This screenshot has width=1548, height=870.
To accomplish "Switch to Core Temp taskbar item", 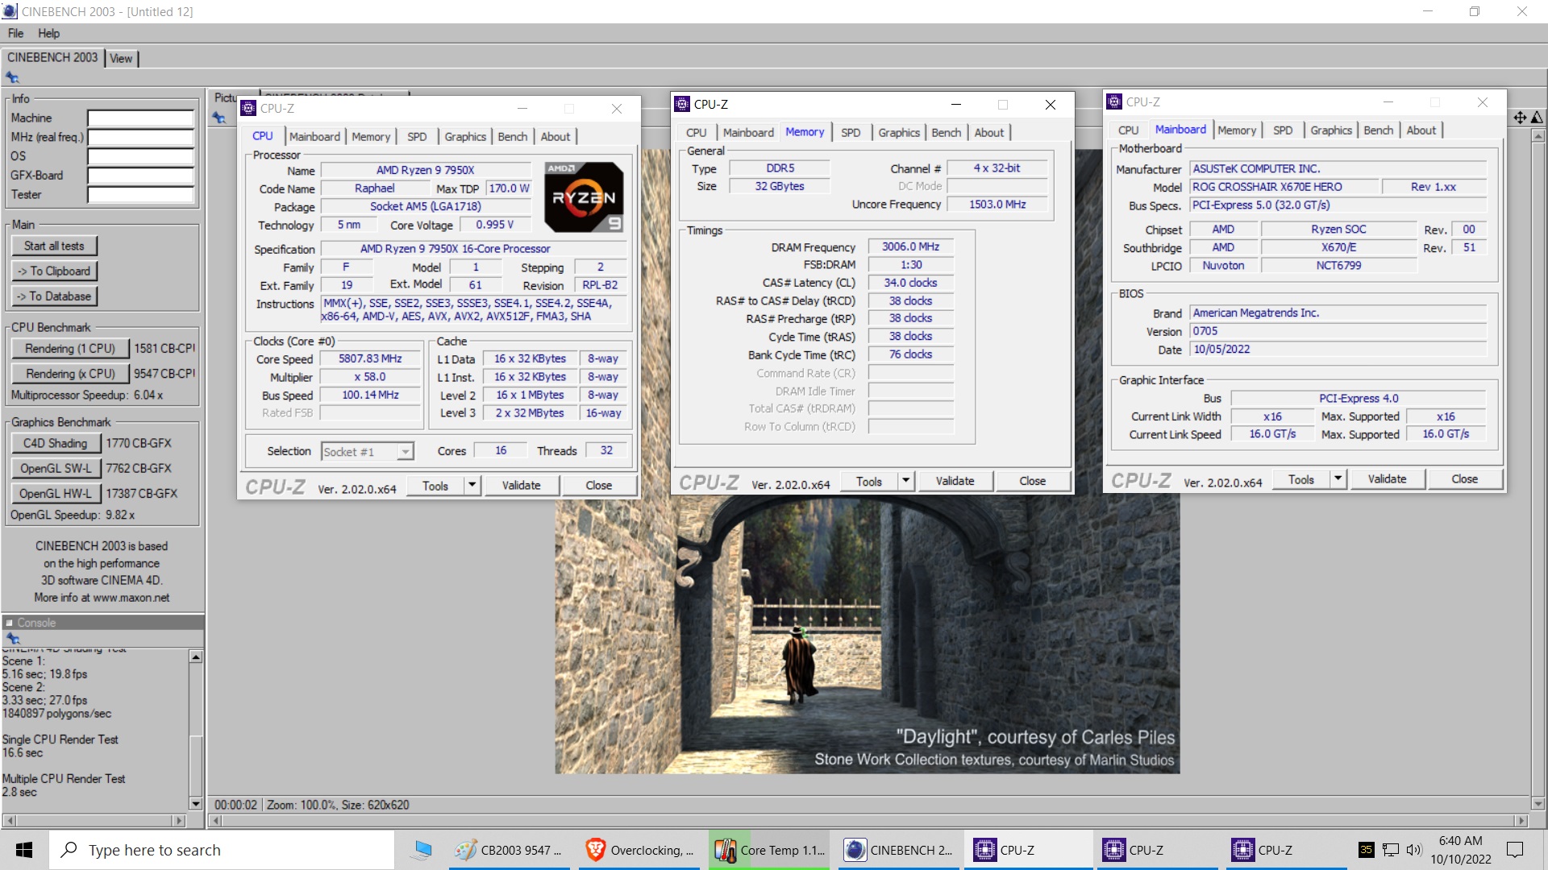I will pos(770,850).
